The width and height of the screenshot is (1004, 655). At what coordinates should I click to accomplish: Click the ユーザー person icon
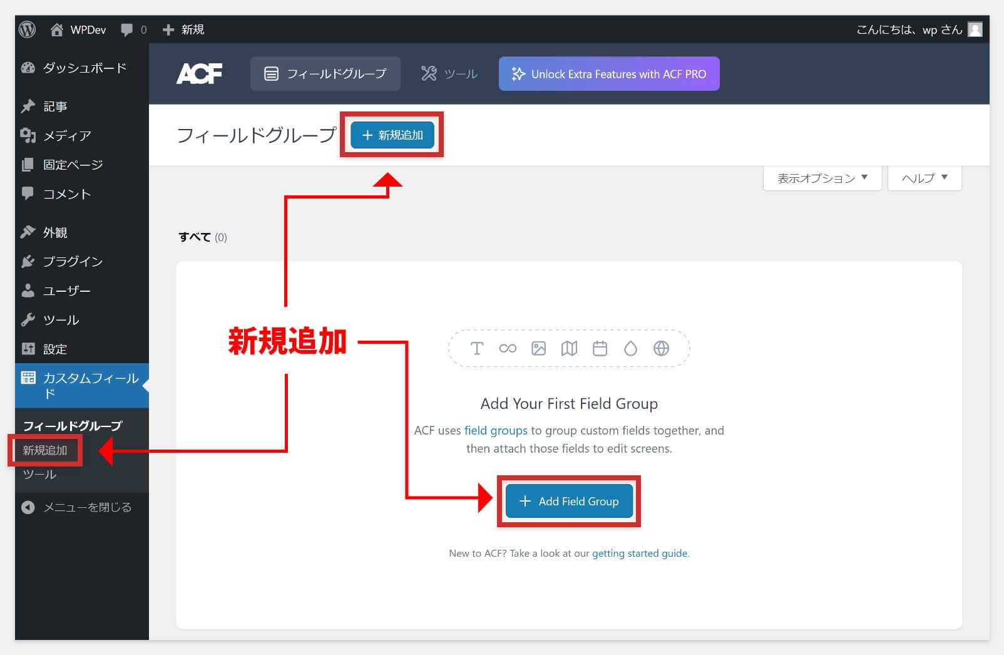tap(28, 291)
